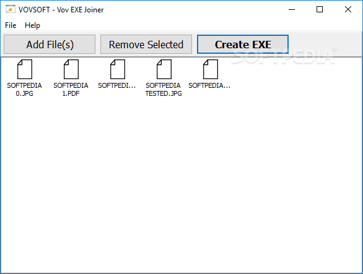
Task: Select the SOFTPEDIA 0.JPG file icon
Action: (25, 69)
